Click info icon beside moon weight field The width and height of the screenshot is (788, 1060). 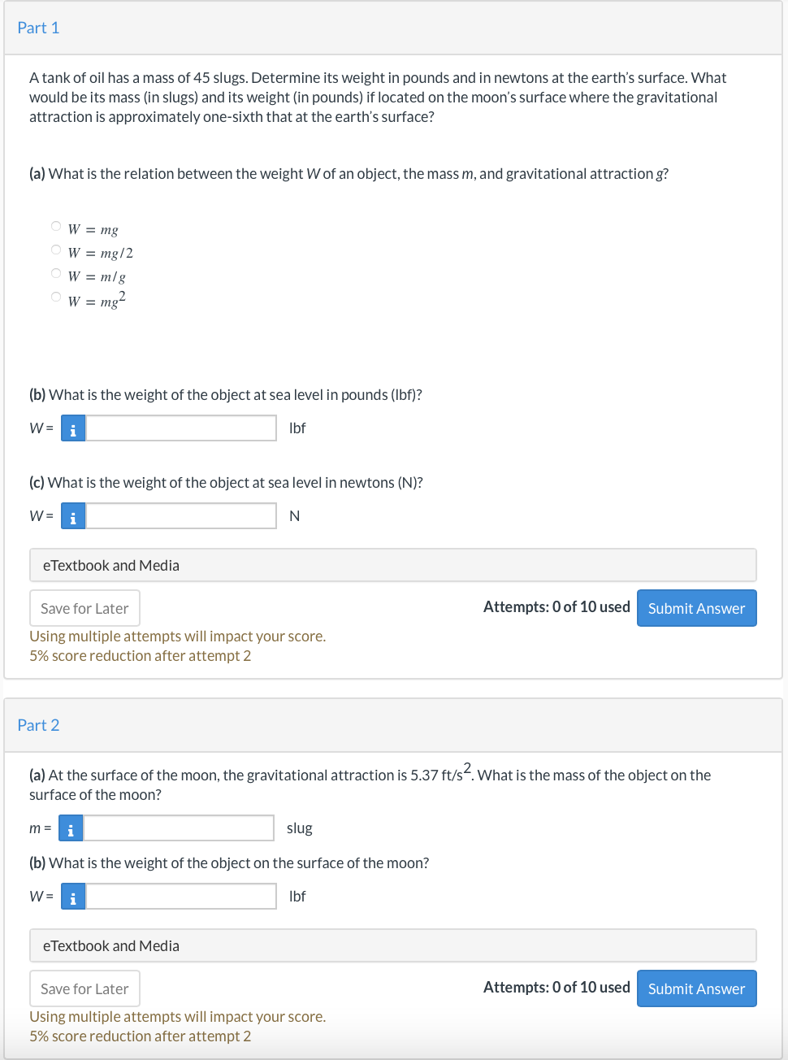pos(73,897)
